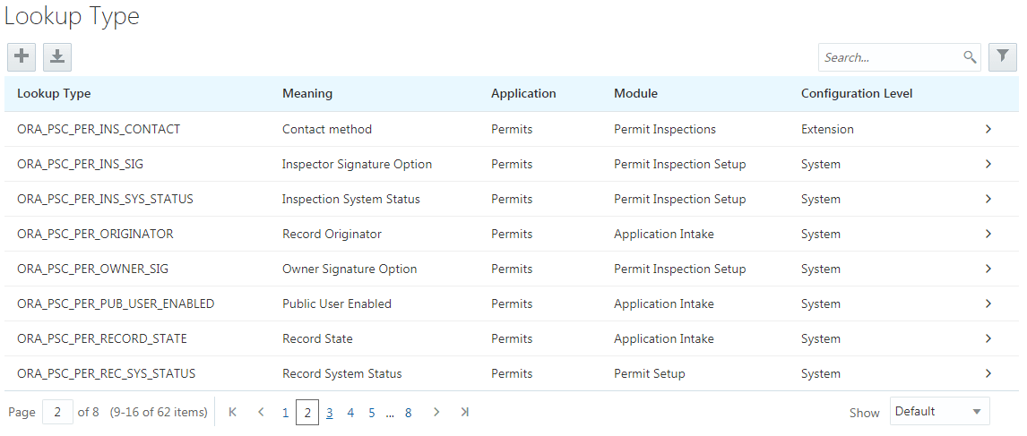Viewport: 1027px width, 436px height.
Task: Go to page 8 link
Action: tap(409, 413)
